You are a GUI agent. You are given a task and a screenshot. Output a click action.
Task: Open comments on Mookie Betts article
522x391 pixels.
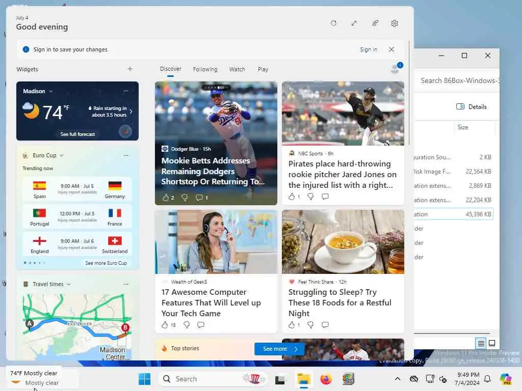click(x=199, y=198)
